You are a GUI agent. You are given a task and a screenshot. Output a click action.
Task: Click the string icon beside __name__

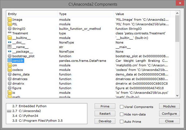tap(10, 47)
